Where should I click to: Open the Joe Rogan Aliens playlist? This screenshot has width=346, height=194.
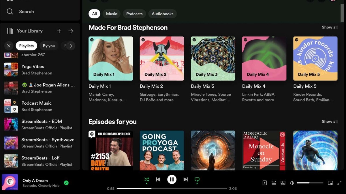tap(40, 88)
